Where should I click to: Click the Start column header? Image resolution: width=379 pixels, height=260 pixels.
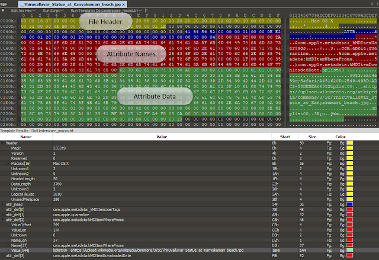pos(285,136)
